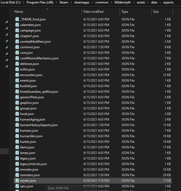Screen dimensions: 181x191
Task: Expand the chevron after Program Files (x86)
Action: tap(56, 3)
